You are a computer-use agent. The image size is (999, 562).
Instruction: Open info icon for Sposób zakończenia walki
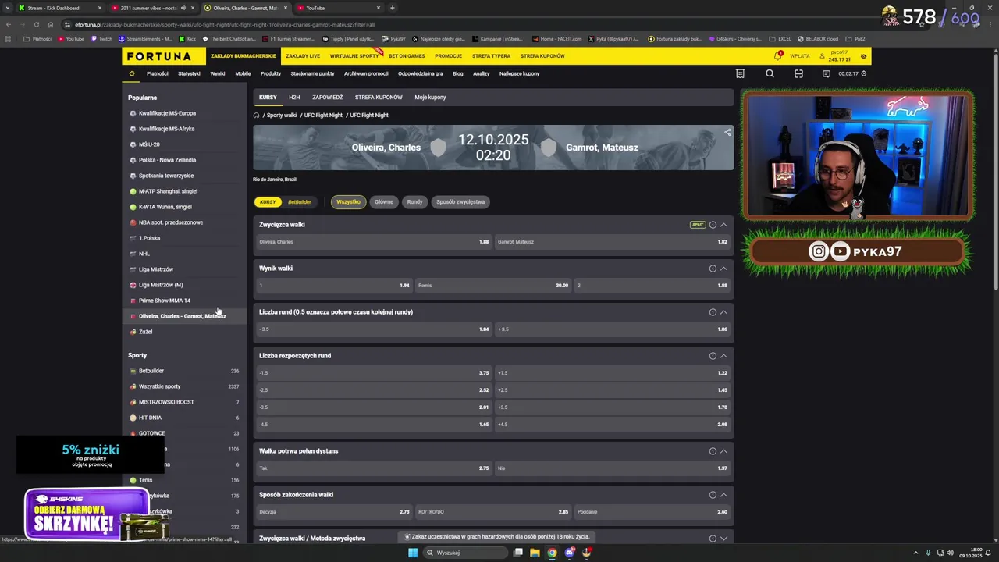713,495
